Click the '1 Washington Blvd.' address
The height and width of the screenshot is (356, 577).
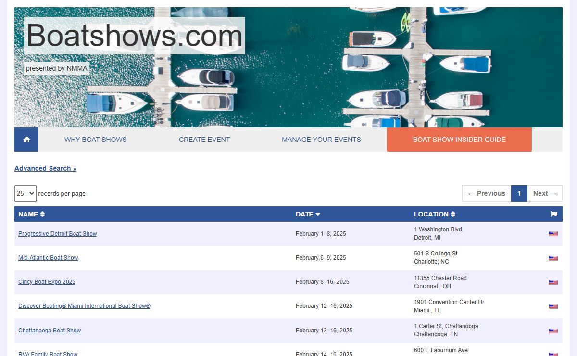(439, 229)
